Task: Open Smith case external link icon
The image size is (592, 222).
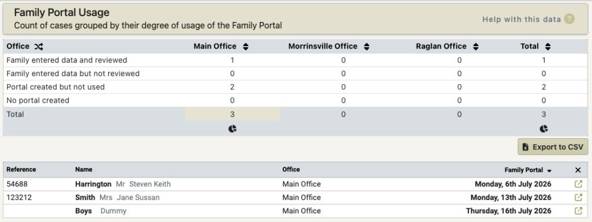Action: tap(578, 198)
